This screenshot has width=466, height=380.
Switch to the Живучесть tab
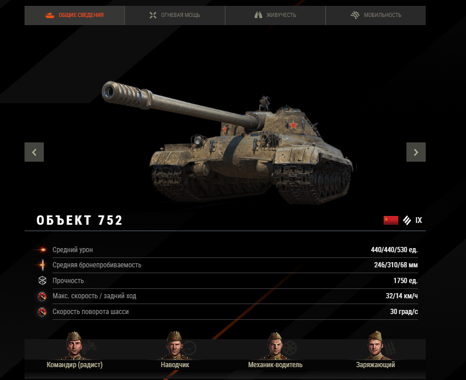pos(275,15)
